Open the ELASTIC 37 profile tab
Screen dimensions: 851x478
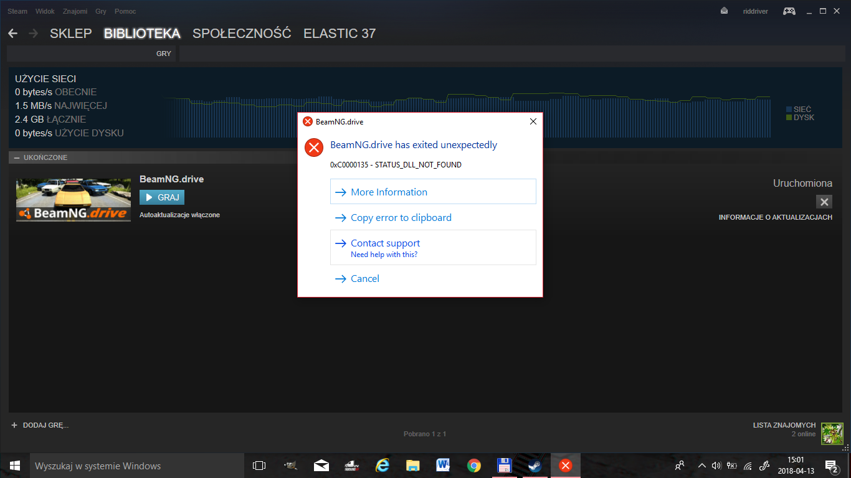[x=340, y=34]
